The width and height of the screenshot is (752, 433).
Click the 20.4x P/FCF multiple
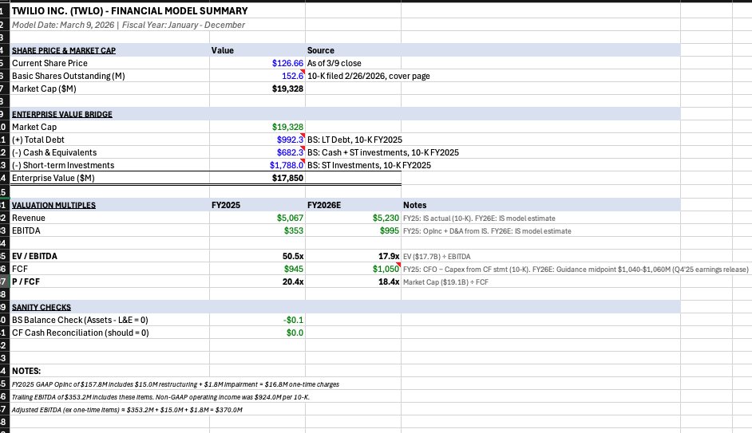point(293,281)
